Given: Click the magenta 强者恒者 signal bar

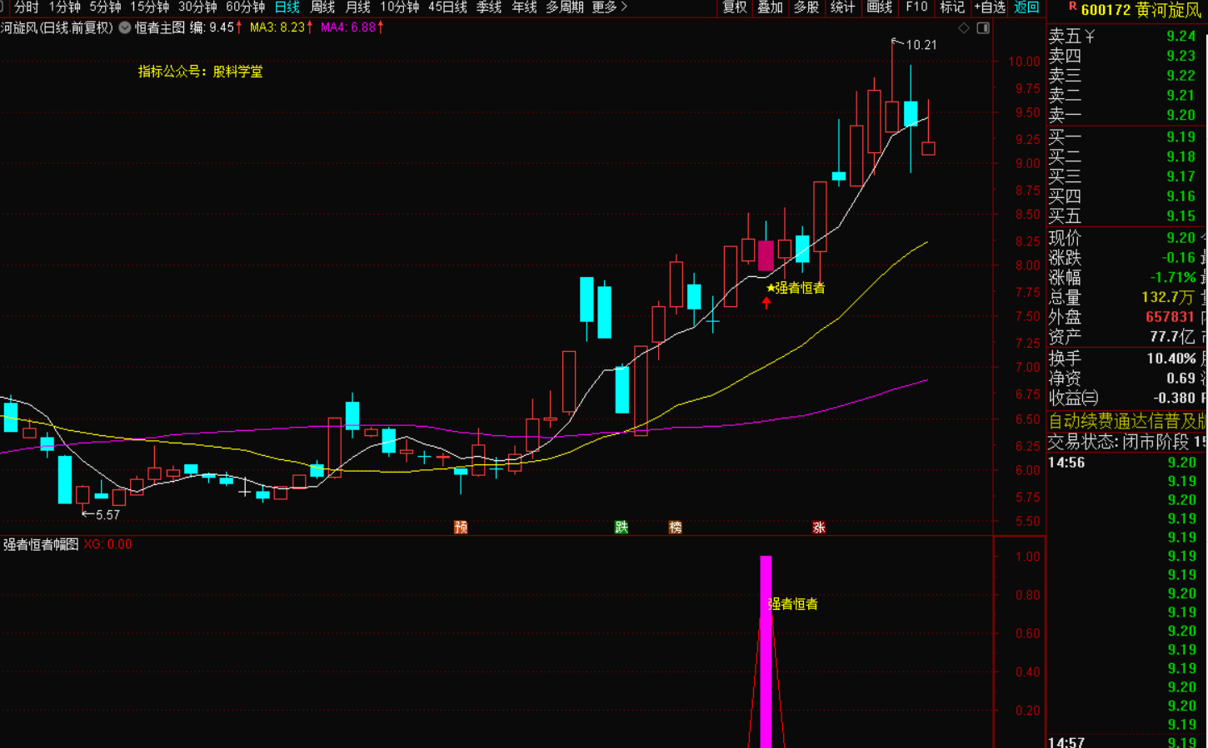Looking at the screenshot, I should point(766,649).
